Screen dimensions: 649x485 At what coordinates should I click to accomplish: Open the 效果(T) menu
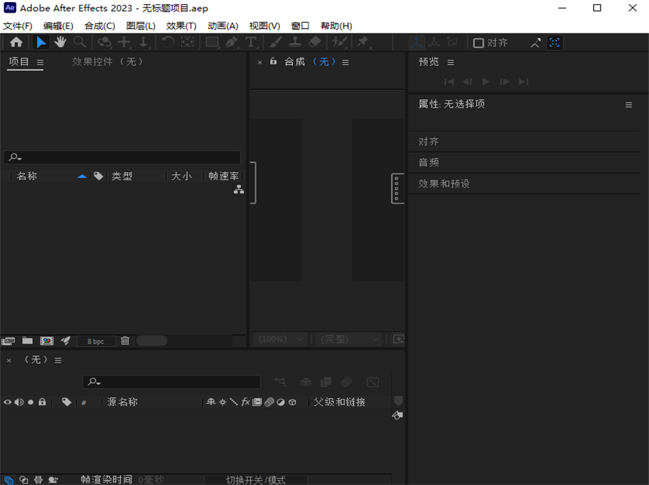click(x=181, y=26)
